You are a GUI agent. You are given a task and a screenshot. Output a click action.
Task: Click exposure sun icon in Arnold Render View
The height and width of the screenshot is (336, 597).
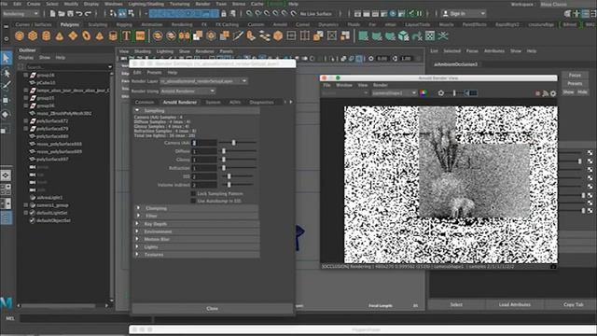point(441,93)
